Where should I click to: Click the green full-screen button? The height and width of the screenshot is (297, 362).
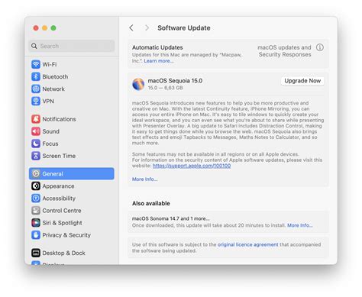pos(53,28)
